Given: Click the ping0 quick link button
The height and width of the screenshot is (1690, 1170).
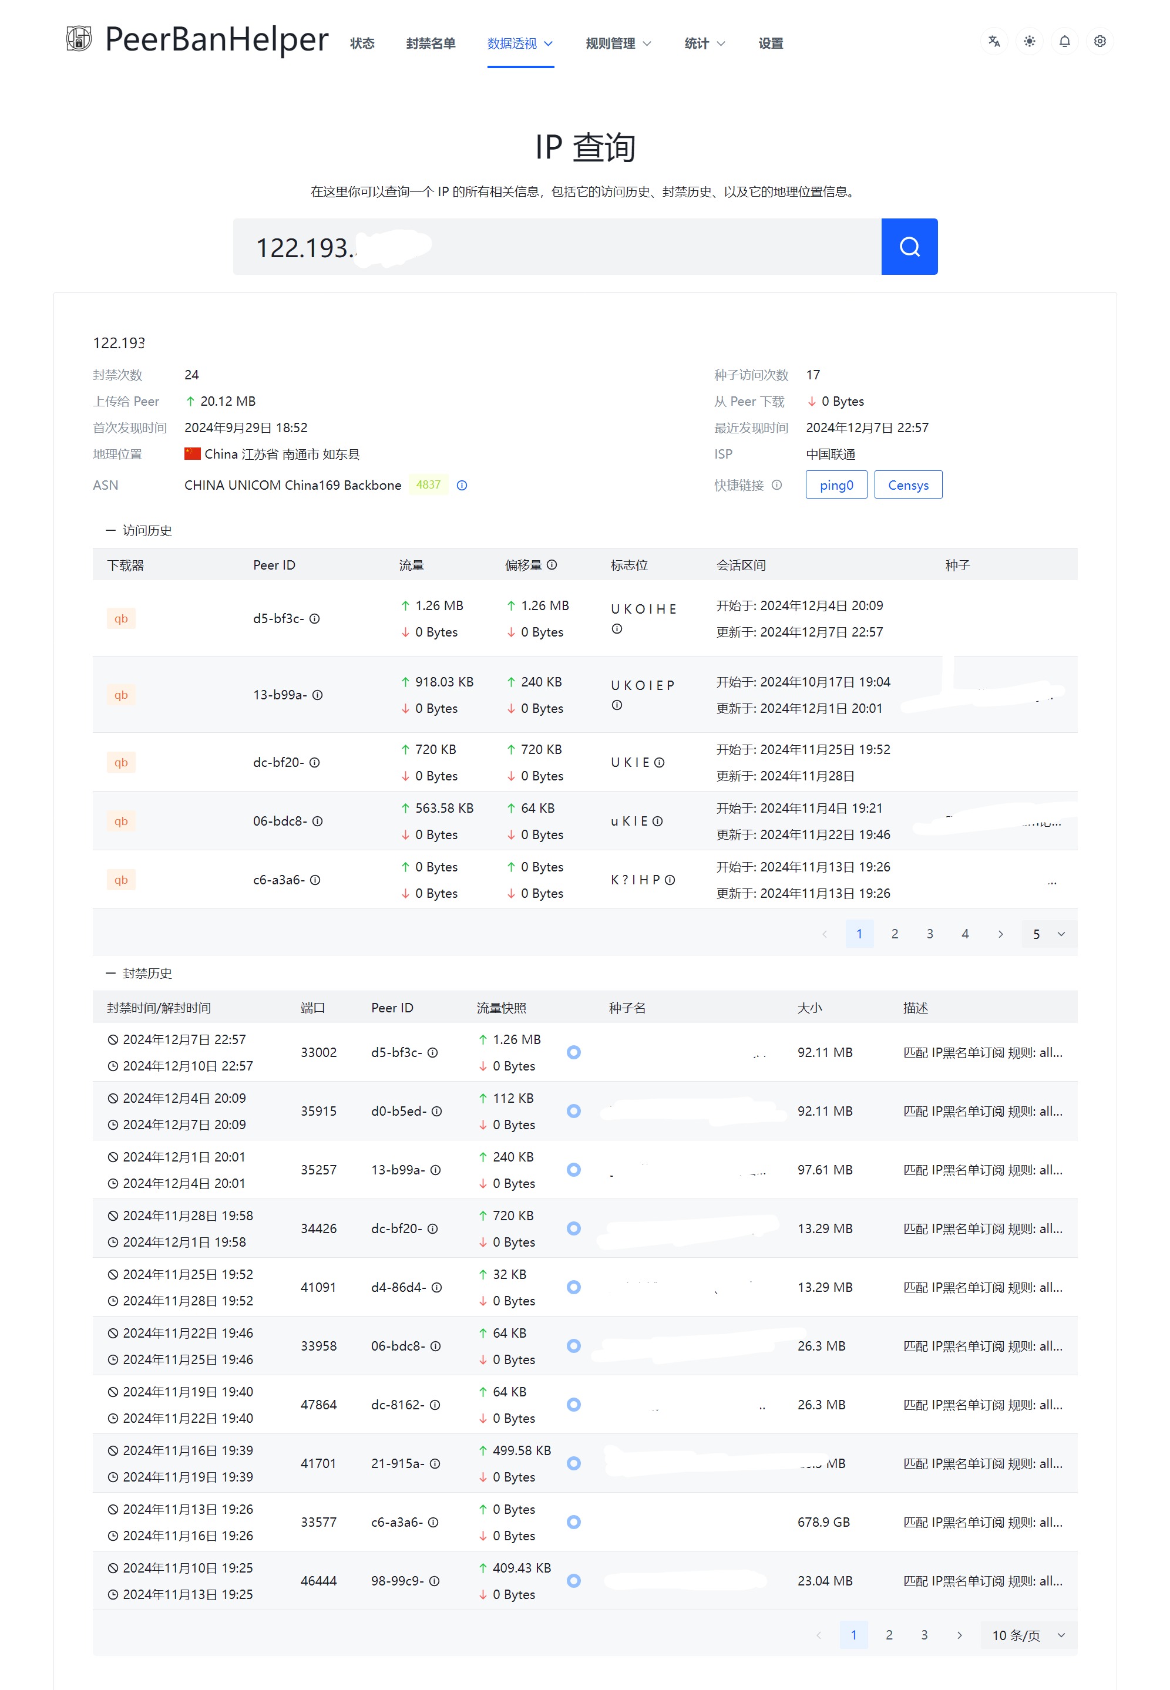Looking at the screenshot, I should tap(836, 484).
